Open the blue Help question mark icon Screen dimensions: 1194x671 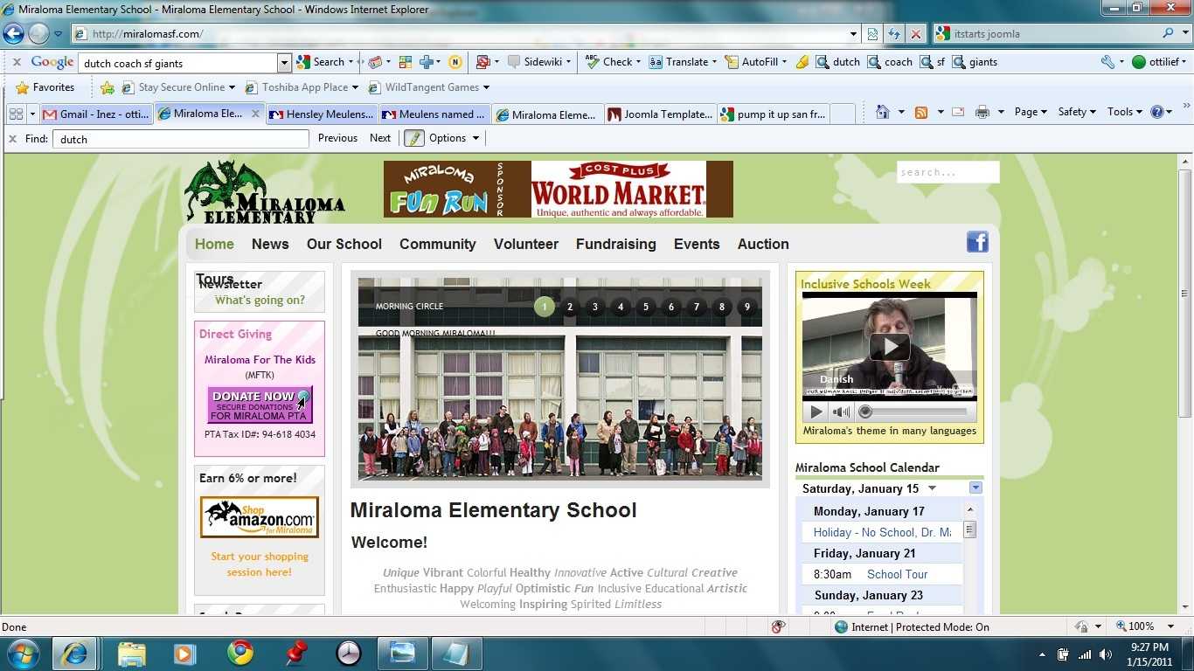coord(1157,112)
